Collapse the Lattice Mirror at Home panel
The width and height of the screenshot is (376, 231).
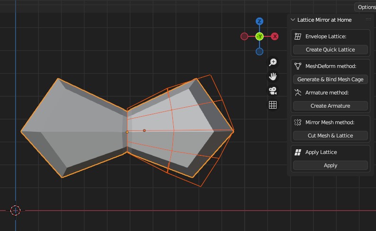(x=293, y=20)
